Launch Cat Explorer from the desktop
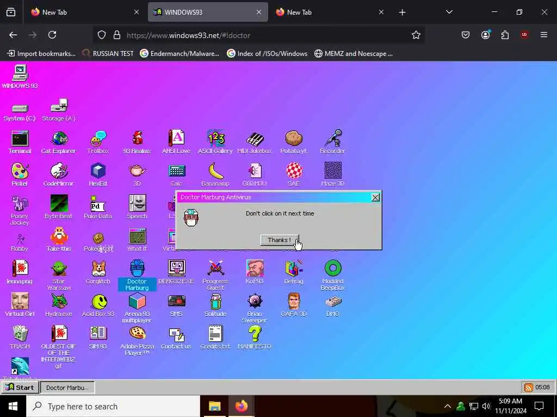The image size is (557, 417). coord(59,142)
